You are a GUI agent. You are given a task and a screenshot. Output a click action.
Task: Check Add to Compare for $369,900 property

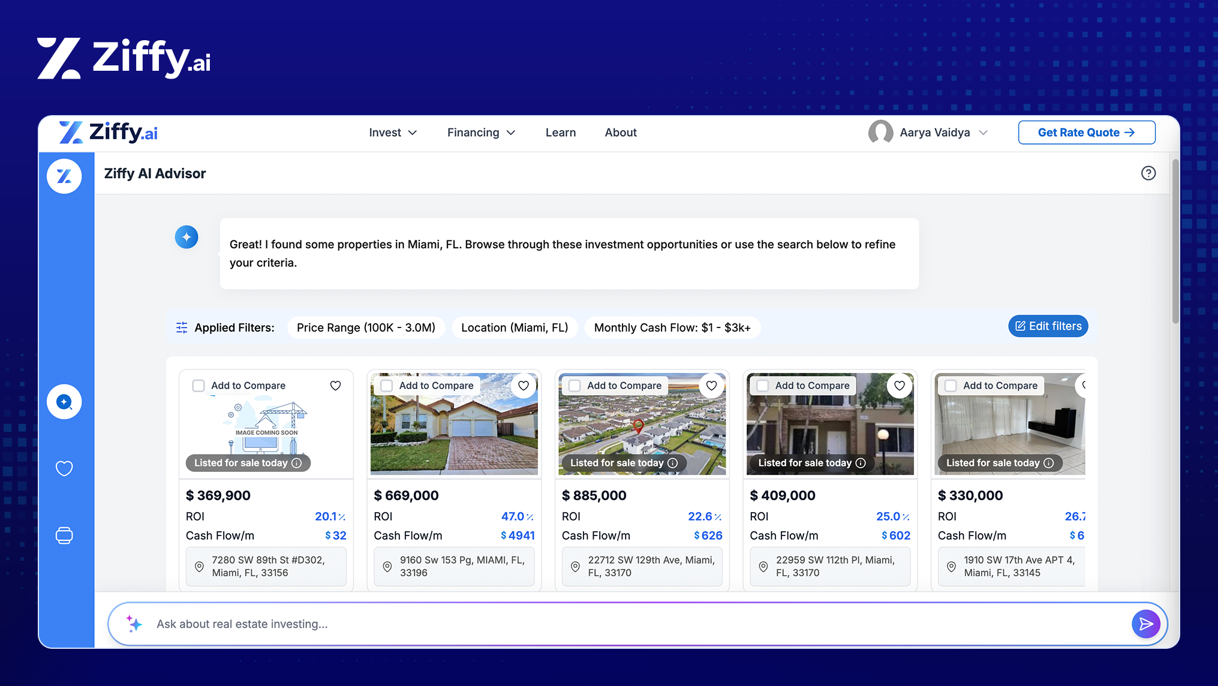pyautogui.click(x=199, y=386)
